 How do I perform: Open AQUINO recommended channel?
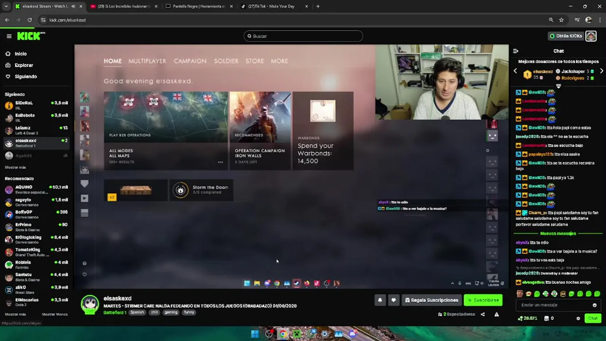pos(36,189)
